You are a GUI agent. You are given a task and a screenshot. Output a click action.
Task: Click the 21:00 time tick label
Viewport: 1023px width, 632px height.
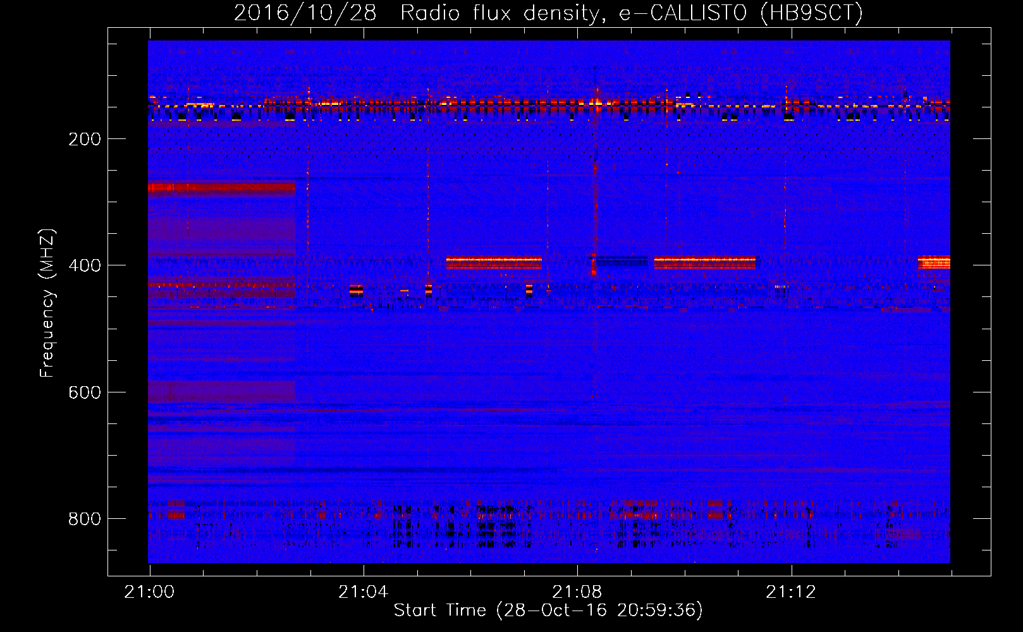point(149,592)
